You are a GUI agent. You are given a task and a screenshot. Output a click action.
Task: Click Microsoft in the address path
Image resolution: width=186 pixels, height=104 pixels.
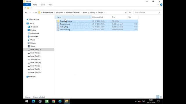pyautogui.click(x=59, y=12)
